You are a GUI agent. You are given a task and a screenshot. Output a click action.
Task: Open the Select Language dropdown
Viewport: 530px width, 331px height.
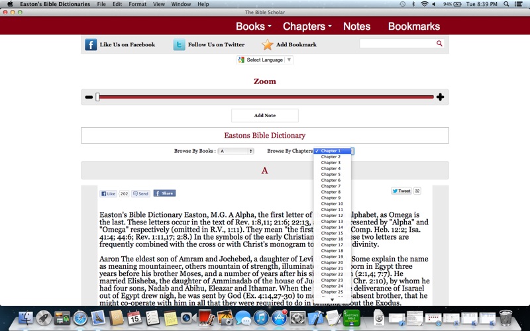264,60
